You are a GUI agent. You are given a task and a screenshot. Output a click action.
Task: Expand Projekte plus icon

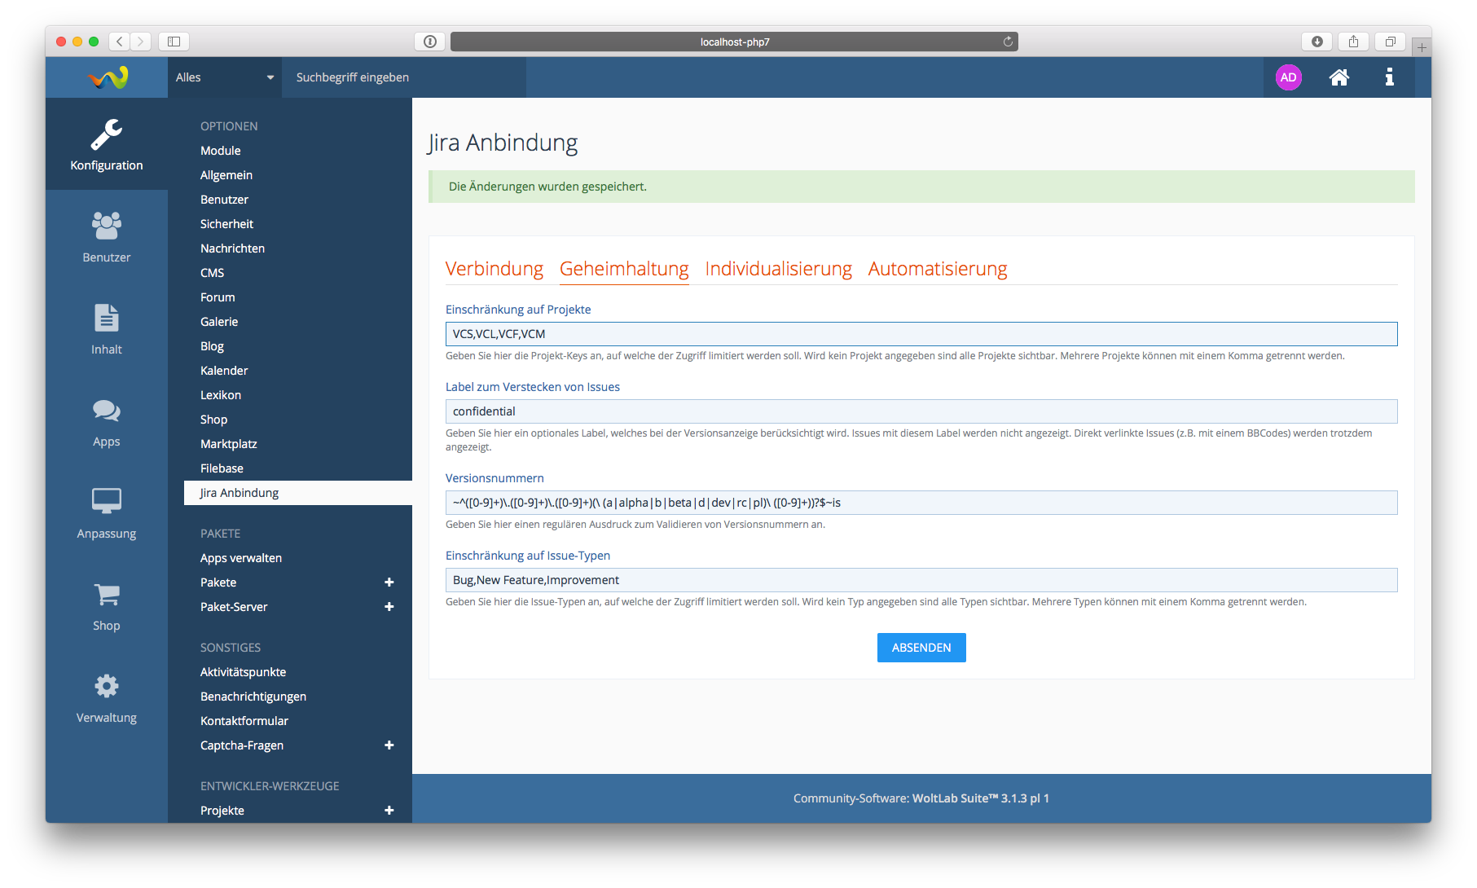click(389, 811)
